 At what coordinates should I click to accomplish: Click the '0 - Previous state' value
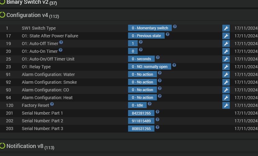click(x=146, y=36)
